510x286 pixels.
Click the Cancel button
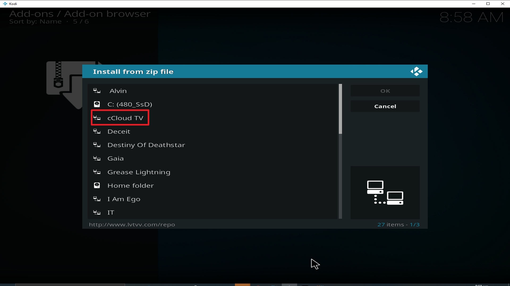385,106
